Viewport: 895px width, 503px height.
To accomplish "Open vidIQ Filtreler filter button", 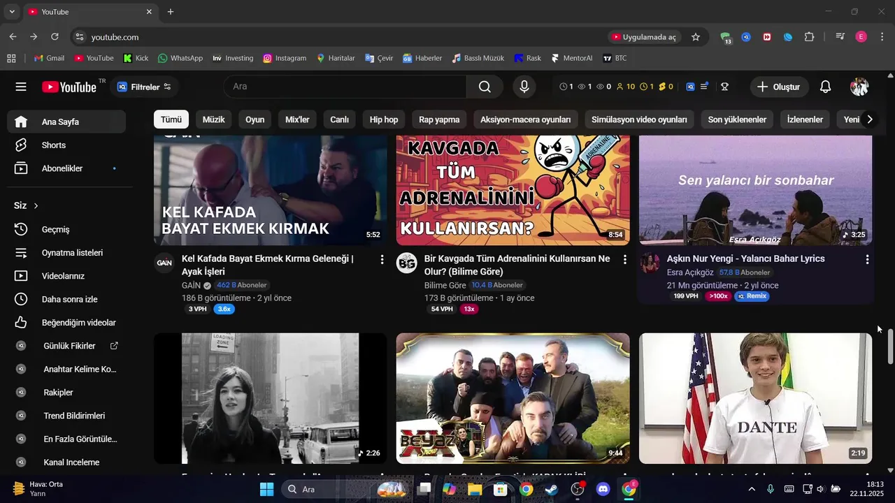I will 144,87.
